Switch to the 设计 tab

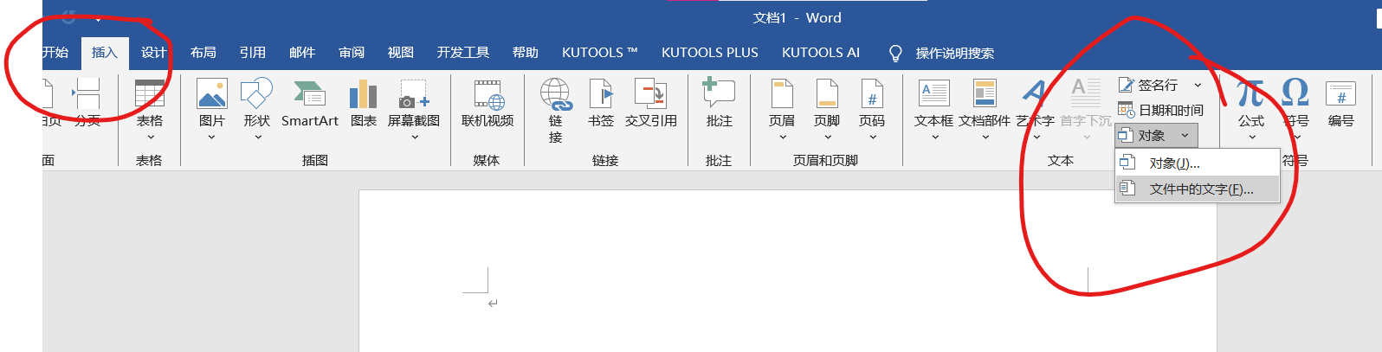pyautogui.click(x=154, y=53)
